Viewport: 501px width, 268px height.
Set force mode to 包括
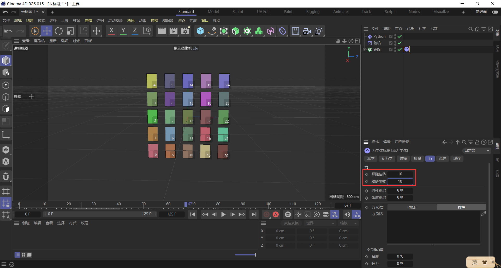(412, 207)
